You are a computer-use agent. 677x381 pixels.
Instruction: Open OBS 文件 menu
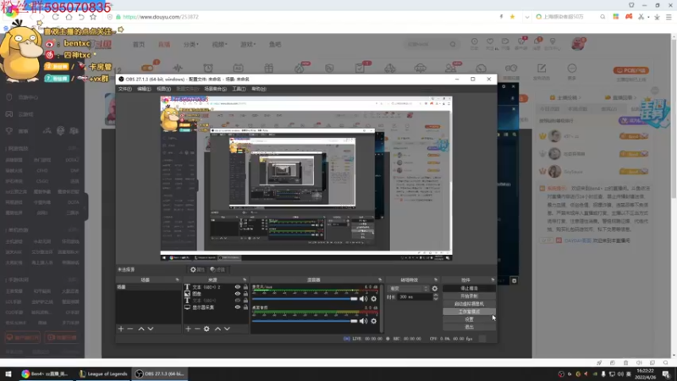pos(124,89)
